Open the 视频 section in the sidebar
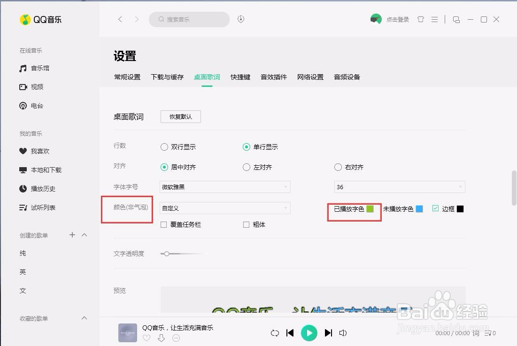517x346 pixels. (x=36, y=87)
